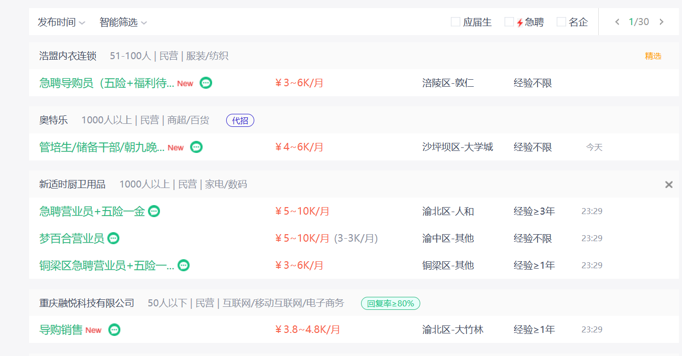Dismiss the 新适时厨卫用品 company card
The height and width of the screenshot is (356, 682).
click(668, 185)
